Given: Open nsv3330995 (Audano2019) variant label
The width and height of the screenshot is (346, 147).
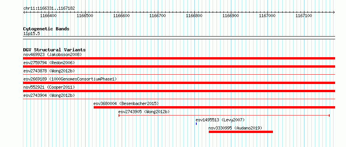Looking at the screenshot, I should pos(235,128).
